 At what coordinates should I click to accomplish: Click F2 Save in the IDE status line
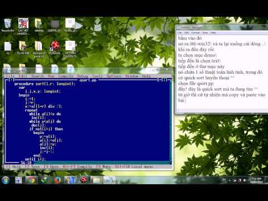[x=32, y=167]
